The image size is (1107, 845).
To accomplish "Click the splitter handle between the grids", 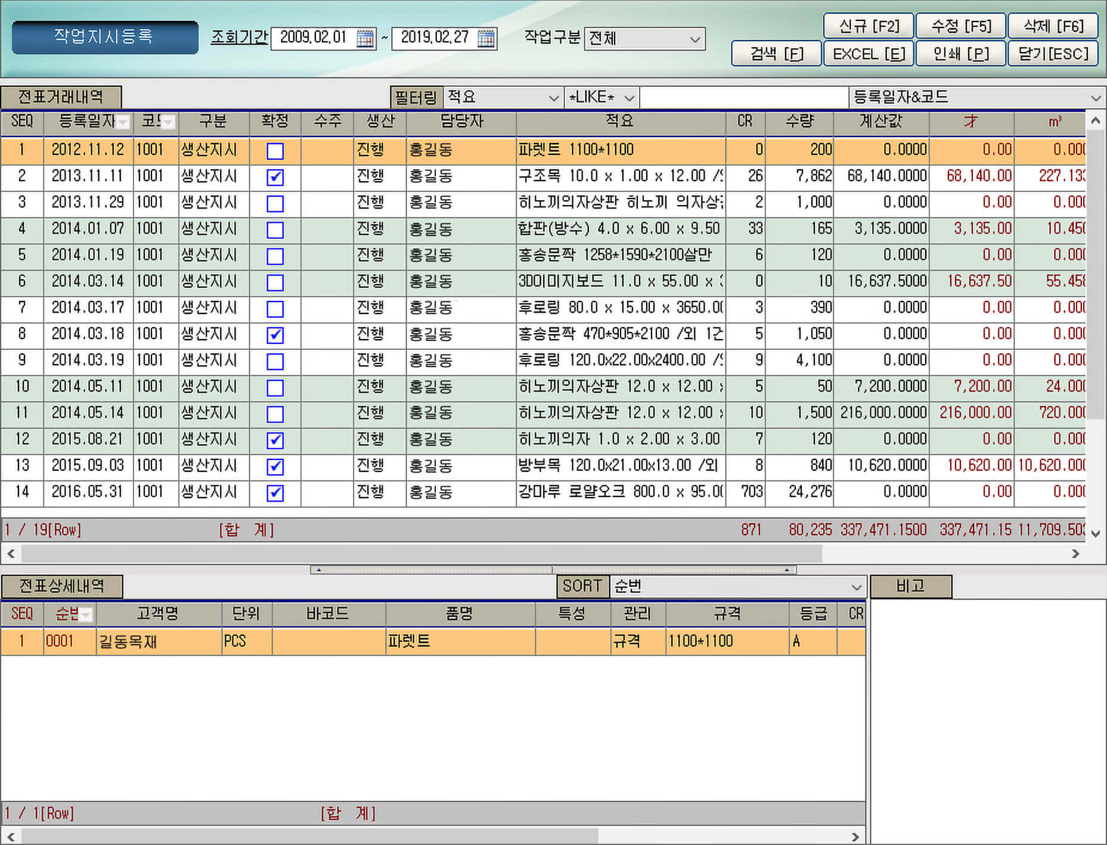I will (x=553, y=570).
